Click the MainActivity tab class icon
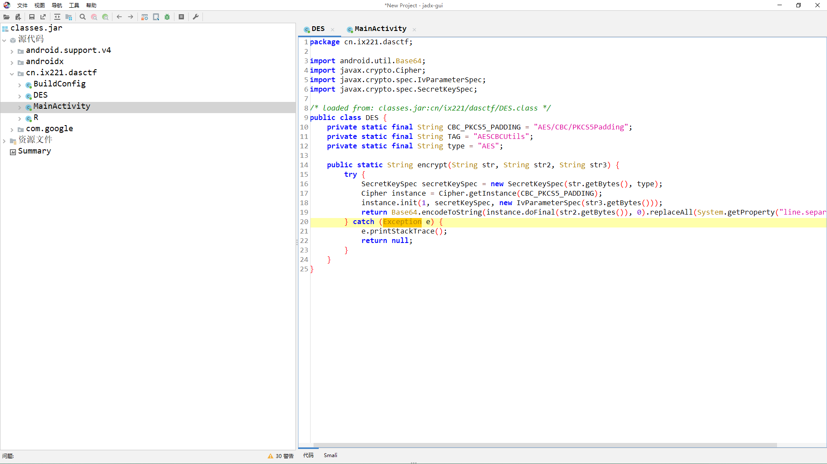The width and height of the screenshot is (827, 464). 350,30
